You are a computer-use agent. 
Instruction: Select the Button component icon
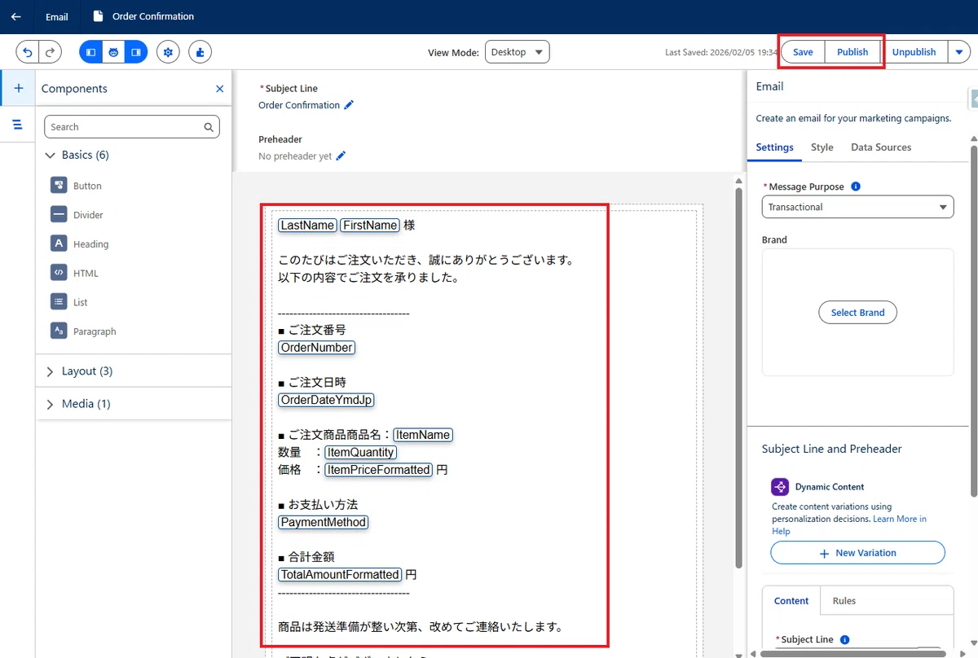point(59,186)
